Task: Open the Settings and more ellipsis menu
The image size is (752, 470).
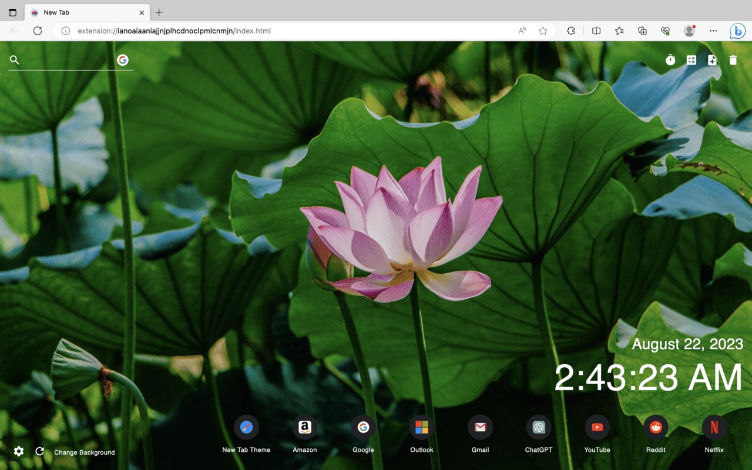Action: pos(713,31)
